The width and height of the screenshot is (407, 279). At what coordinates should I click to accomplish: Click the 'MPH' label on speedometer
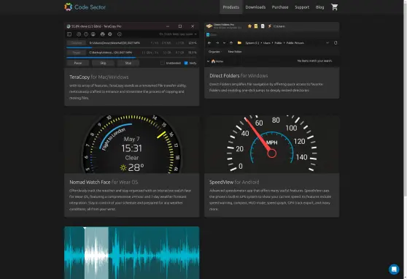pyautogui.click(x=272, y=142)
